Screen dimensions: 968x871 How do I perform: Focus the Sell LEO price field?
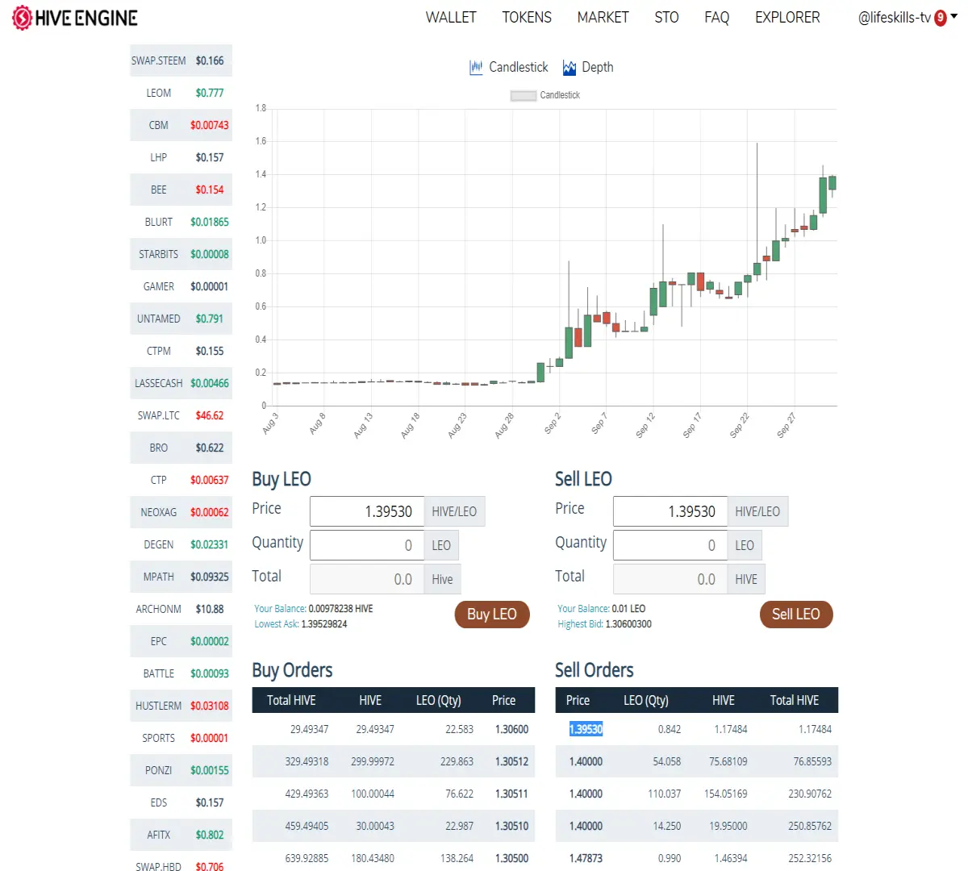(670, 511)
